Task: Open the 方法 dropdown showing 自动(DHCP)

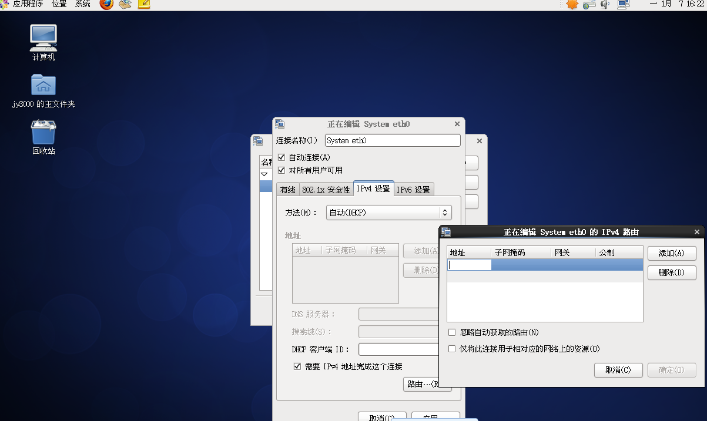Action: (x=388, y=213)
